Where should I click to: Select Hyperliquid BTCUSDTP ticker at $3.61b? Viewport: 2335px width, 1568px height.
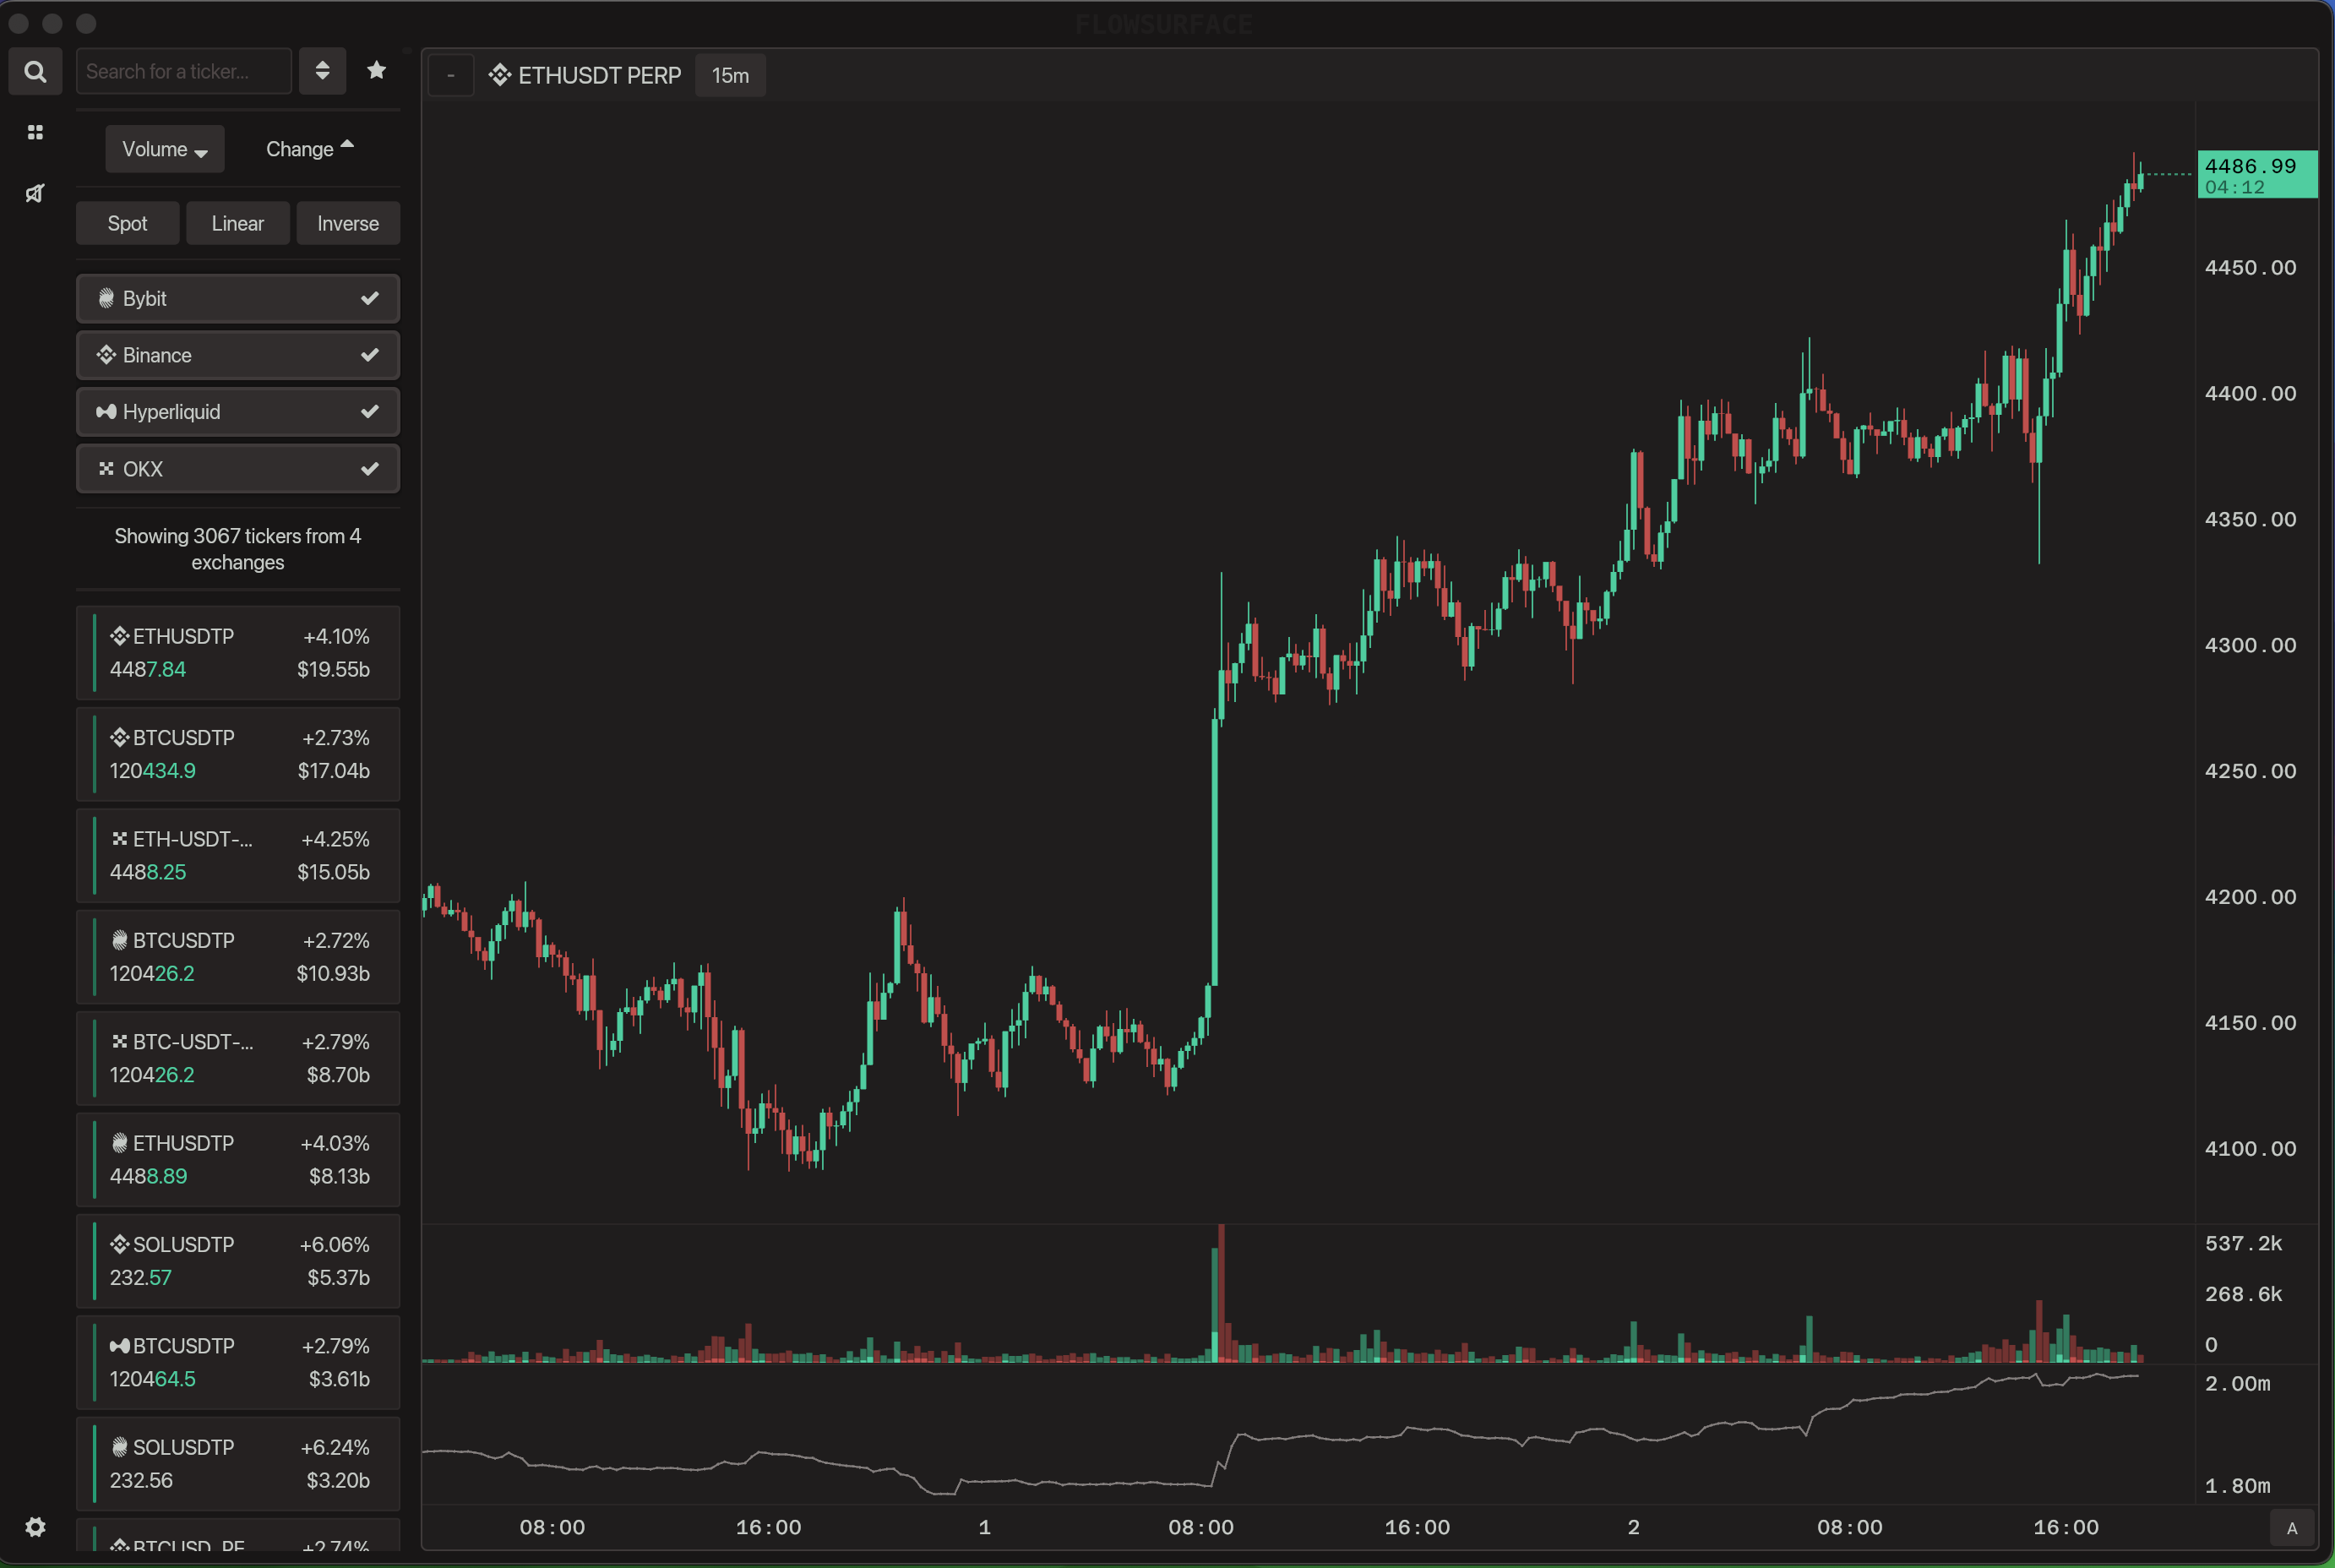click(x=238, y=1362)
